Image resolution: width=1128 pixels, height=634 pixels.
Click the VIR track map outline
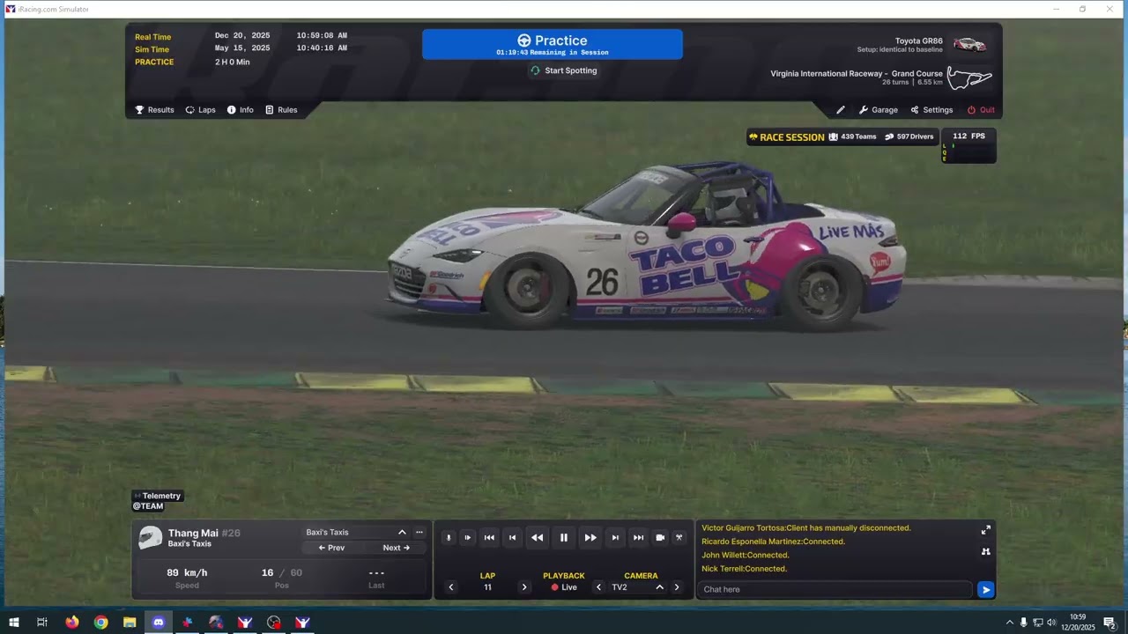(969, 77)
